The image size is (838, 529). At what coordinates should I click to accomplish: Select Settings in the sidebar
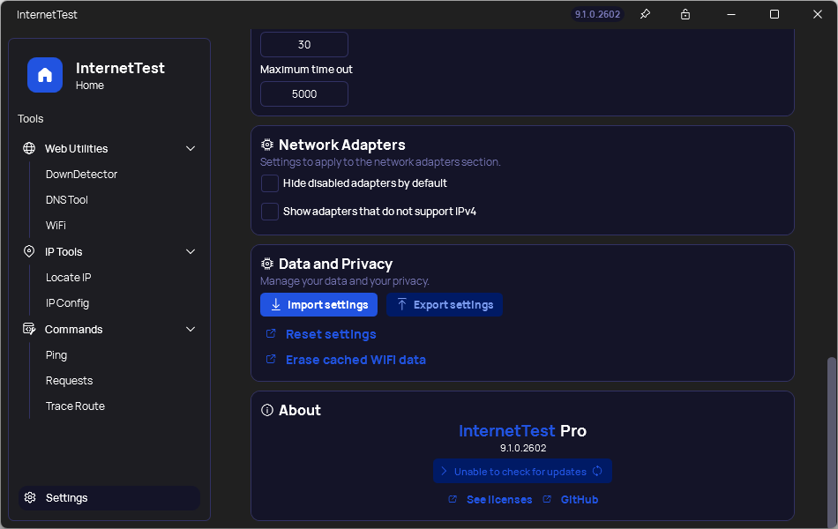(x=109, y=497)
